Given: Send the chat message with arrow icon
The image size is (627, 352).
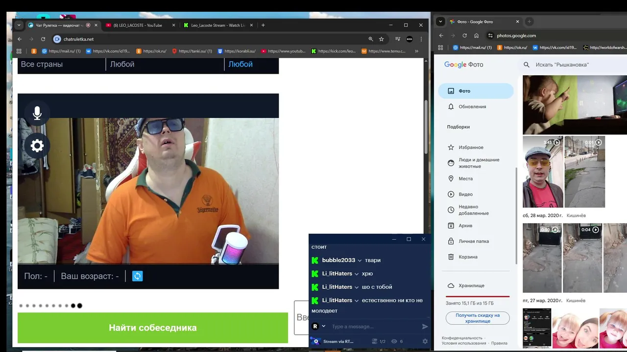Looking at the screenshot, I should [x=425, y=327].
